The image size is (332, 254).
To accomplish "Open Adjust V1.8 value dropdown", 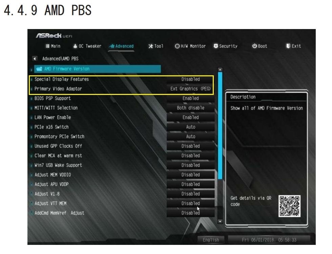I will pos(190,194).
